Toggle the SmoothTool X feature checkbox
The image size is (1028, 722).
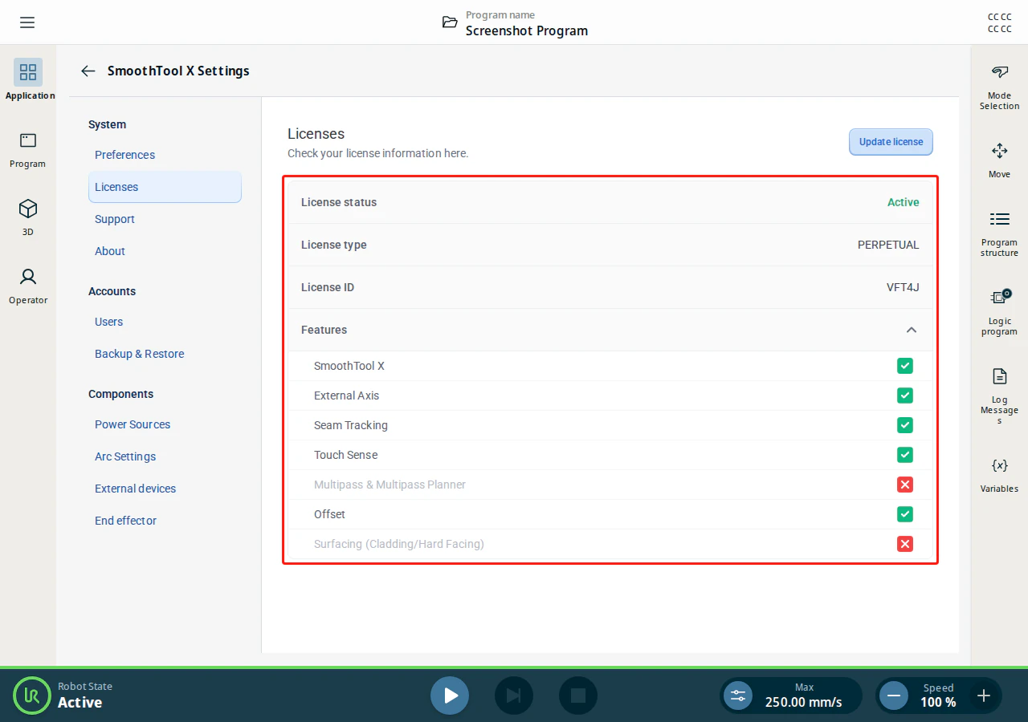click(905, 366)
